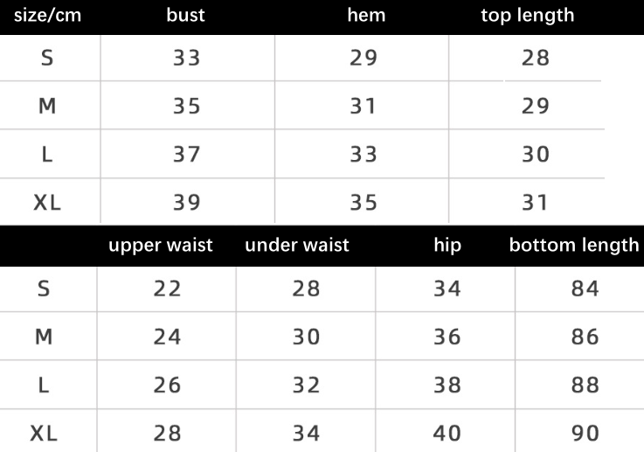The height and width of the screenshot is (452, 644).
Task: Click the "top length" column header
Action: click(528, 15)
